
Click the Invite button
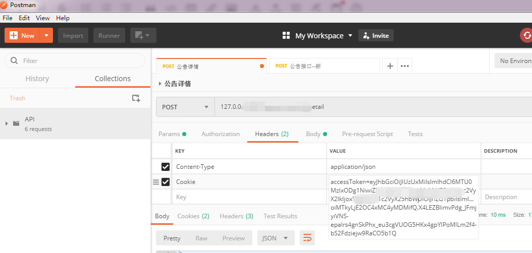(376, 36)
